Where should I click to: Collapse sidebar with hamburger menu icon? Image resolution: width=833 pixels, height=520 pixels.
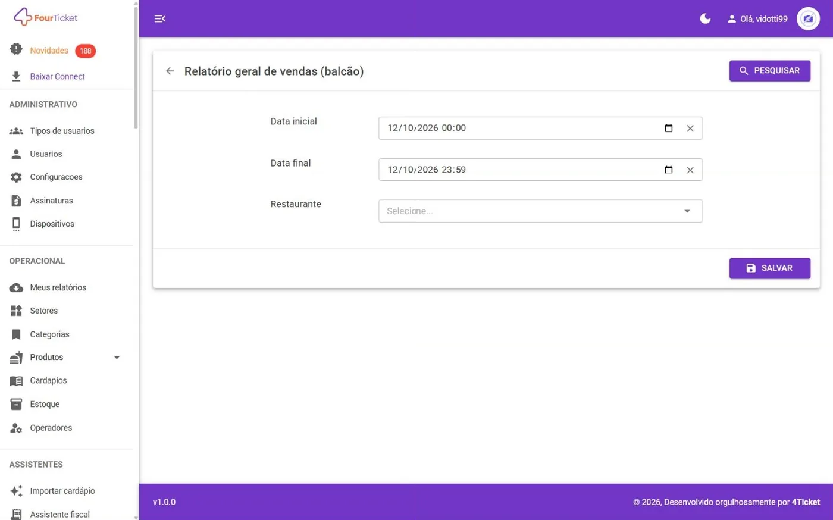click(159, 18)
